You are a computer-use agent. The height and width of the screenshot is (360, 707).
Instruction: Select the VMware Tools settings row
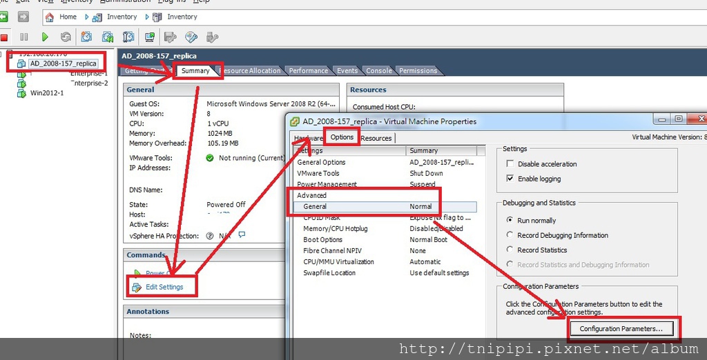point(384,174)
